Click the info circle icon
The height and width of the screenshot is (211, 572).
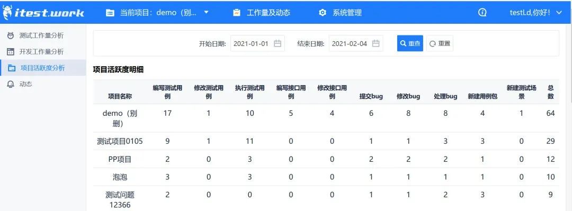[x=482, y=13]
